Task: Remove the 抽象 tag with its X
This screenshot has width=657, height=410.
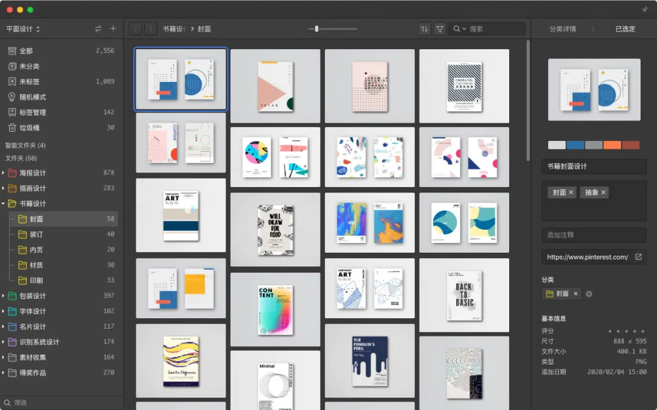Action: pyautogui.click(x=603, y=193)
